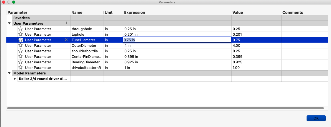Screen dimensions: 331x127
Task: Click the TubeDiameter expression input field
Action: [x=177, y=40]
